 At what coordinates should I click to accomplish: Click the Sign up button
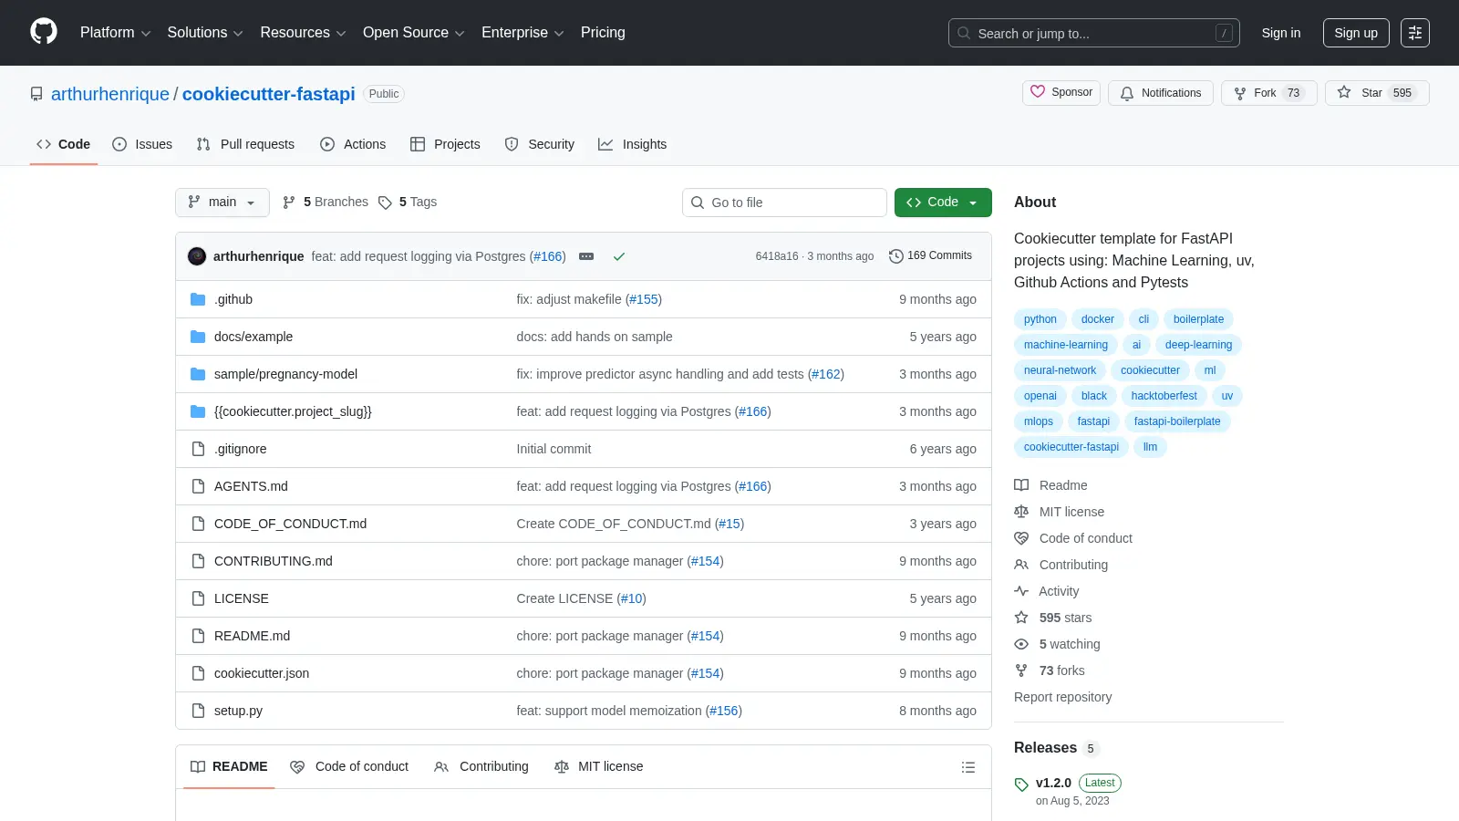coord(1356,33)
